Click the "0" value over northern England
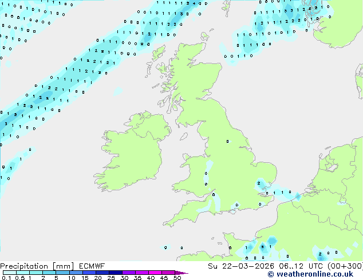 pos(227,141)
